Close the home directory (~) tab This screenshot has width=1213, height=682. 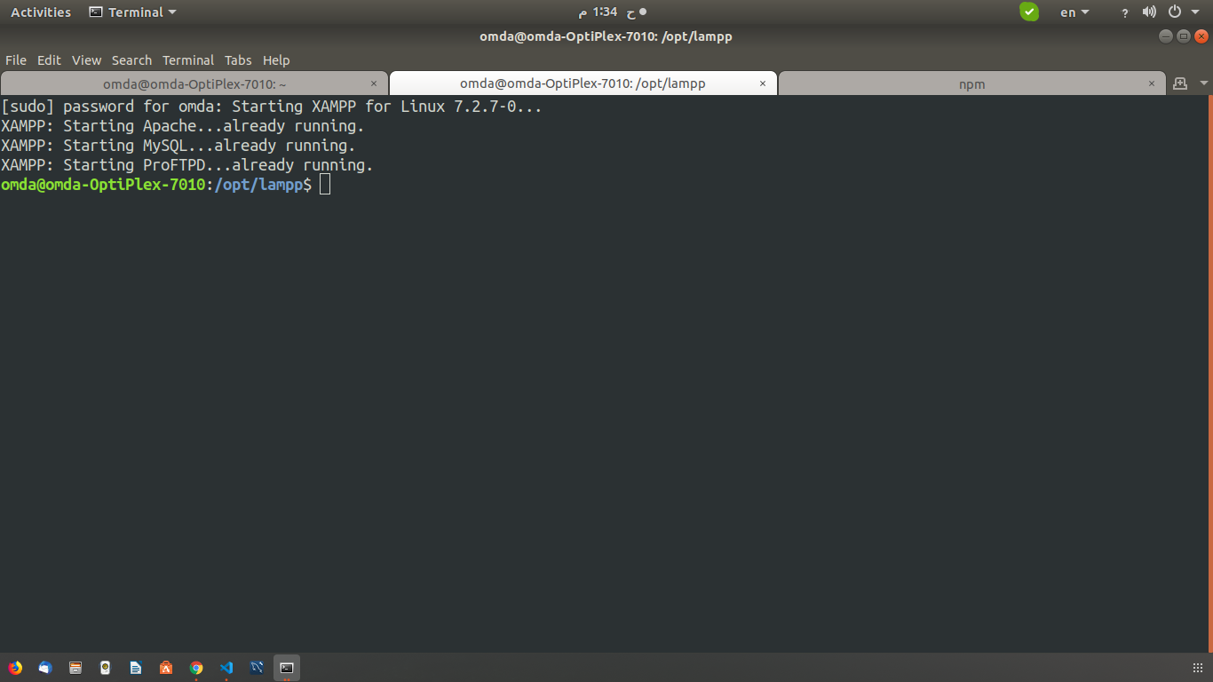pyautogui.click(x=374, y=83)
